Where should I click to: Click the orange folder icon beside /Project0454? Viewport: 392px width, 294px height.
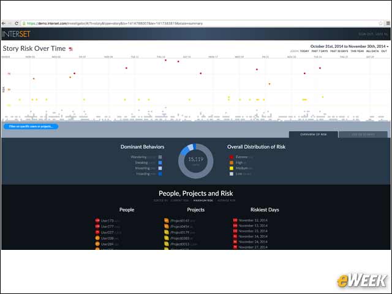[167, 226]
